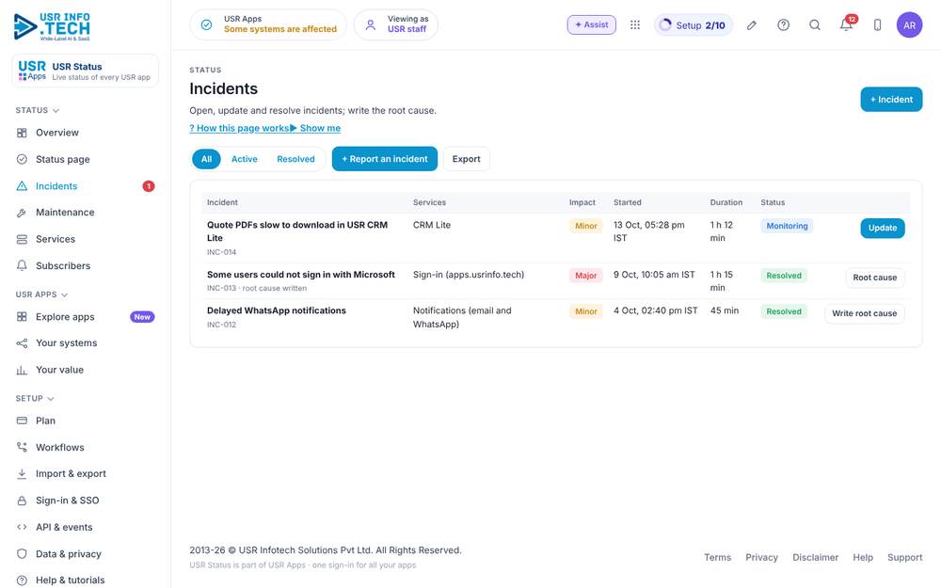Click the Privacy footer link
This screenshot has height=588, width=941.
point(761,557)
